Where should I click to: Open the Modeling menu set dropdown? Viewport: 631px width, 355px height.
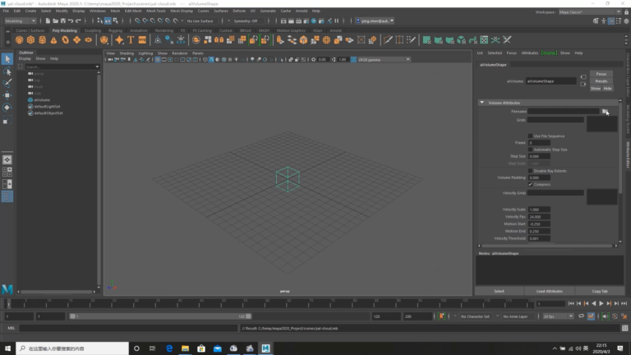(20, 21)
